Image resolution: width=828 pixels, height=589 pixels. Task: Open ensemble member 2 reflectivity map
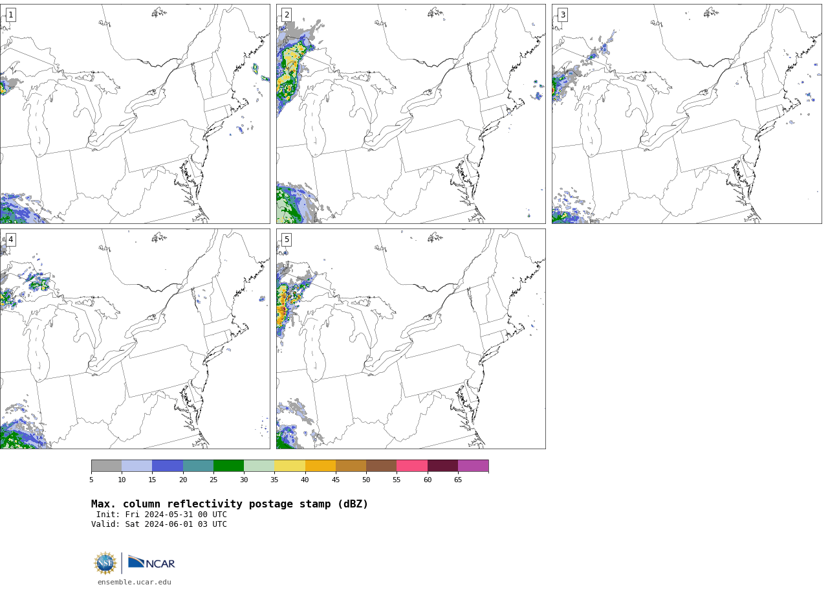411,114
